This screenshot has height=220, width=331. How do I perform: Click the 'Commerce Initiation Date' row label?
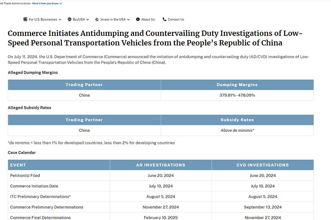point(34,186)
